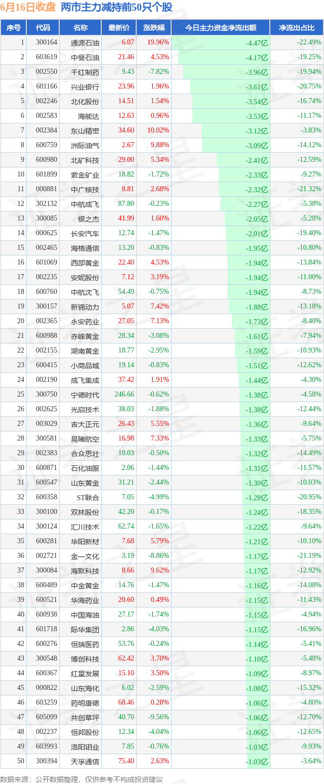Select price 34.60 for 东山精密
Image resolution: width=324 pixels, height=784 pixels.
tap(126, 130)
